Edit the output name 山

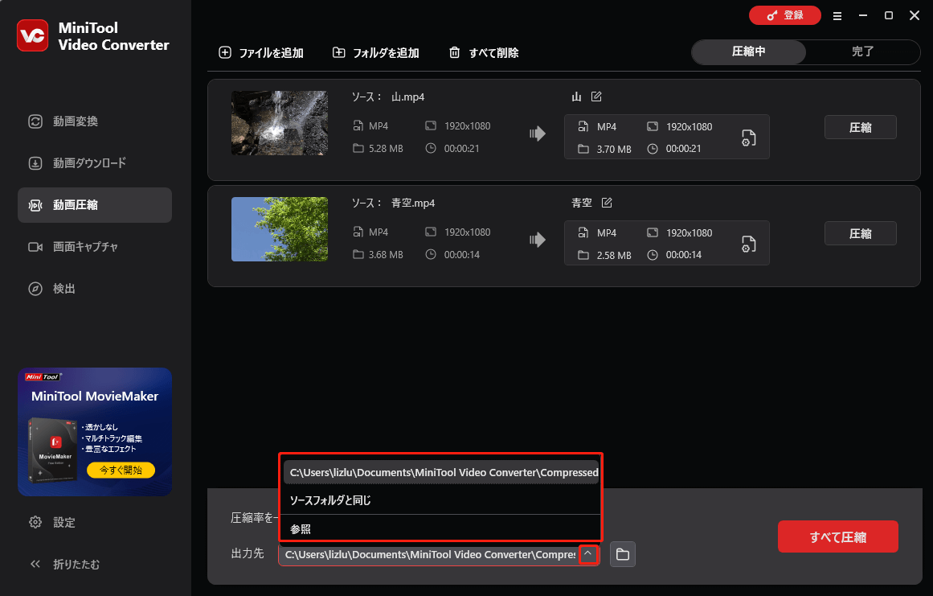[596, 97]
